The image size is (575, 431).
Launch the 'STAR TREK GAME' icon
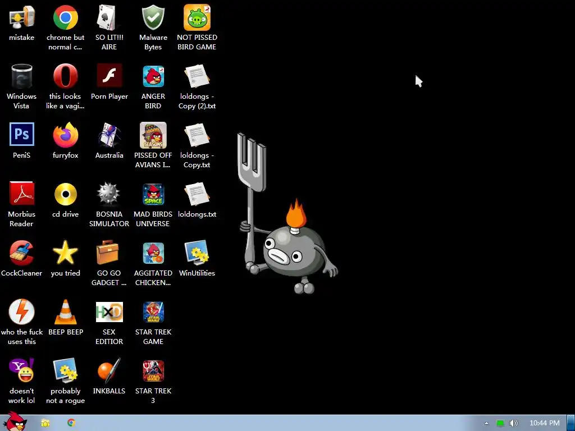153,312
